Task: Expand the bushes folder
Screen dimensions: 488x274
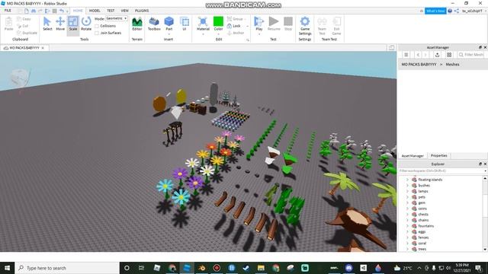Action: point(407,186)
